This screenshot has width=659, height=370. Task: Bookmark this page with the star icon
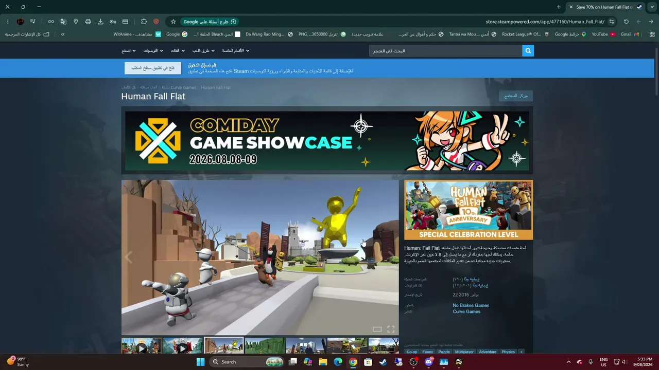click(x=174, y=22)
